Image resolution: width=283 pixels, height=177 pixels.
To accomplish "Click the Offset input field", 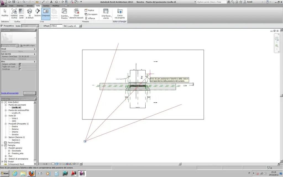I will pyautogui.click(x=56, y=26).
